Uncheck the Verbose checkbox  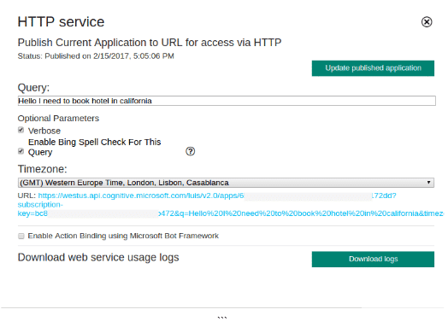click(x=21, y=130)
